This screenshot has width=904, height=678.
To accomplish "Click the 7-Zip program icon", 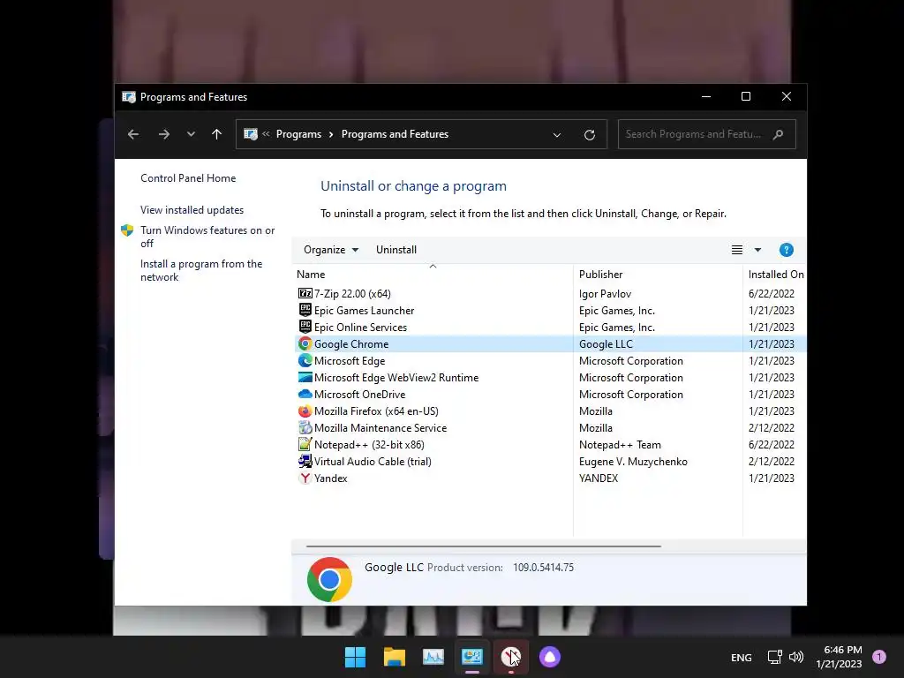I will pyautogui.click(x=305, y=293).
